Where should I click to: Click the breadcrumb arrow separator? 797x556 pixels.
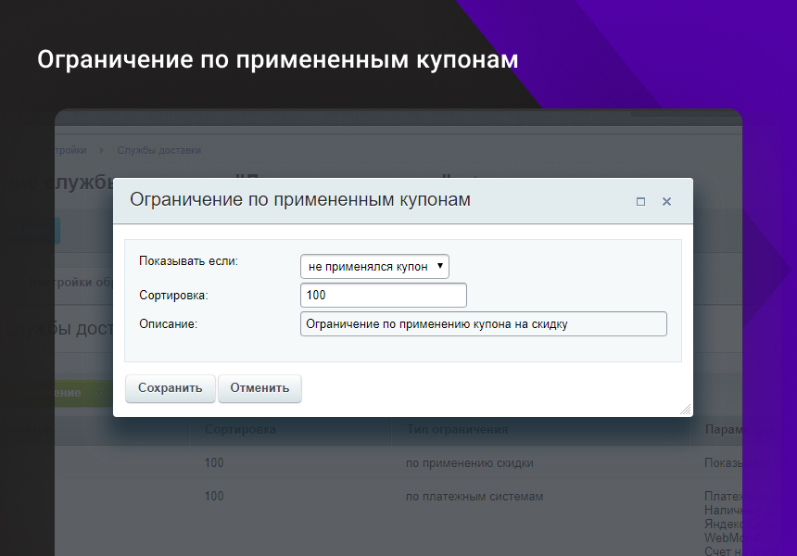pyautogui.click(x=100, y=150)
